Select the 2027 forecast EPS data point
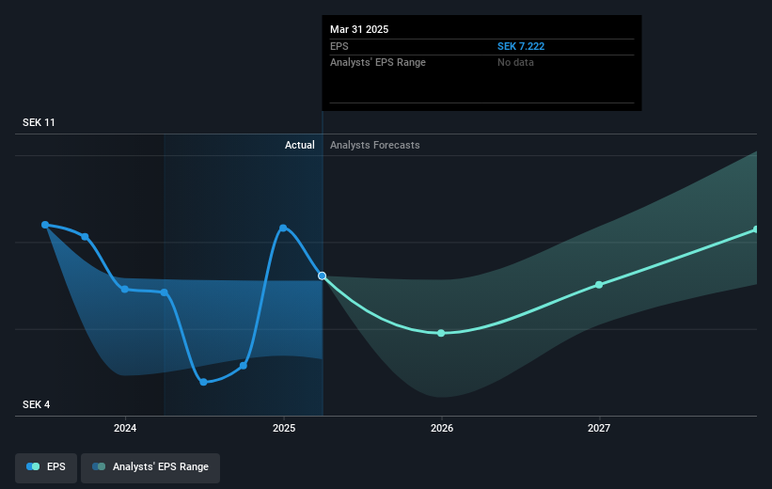The height and width of the screenshot is (489, 772). tap(599, 285)
